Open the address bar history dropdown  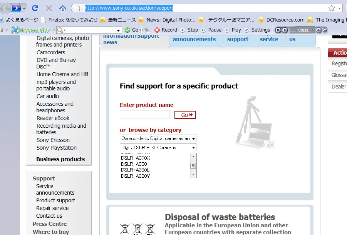(339, 8)
